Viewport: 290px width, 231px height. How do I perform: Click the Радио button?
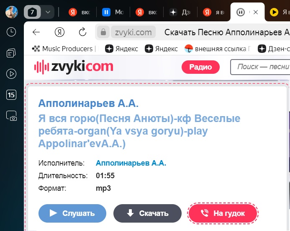(x=200, y=67)
